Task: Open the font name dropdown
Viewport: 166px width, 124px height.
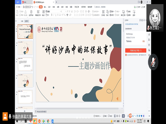Action: [x=60, y=11]
